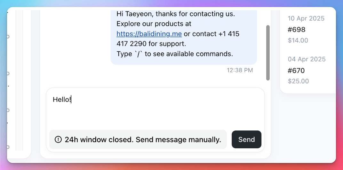This screenshot has height=170, width=343.
Task: Open the balidining.me link
Action: (x=149, y=34)
